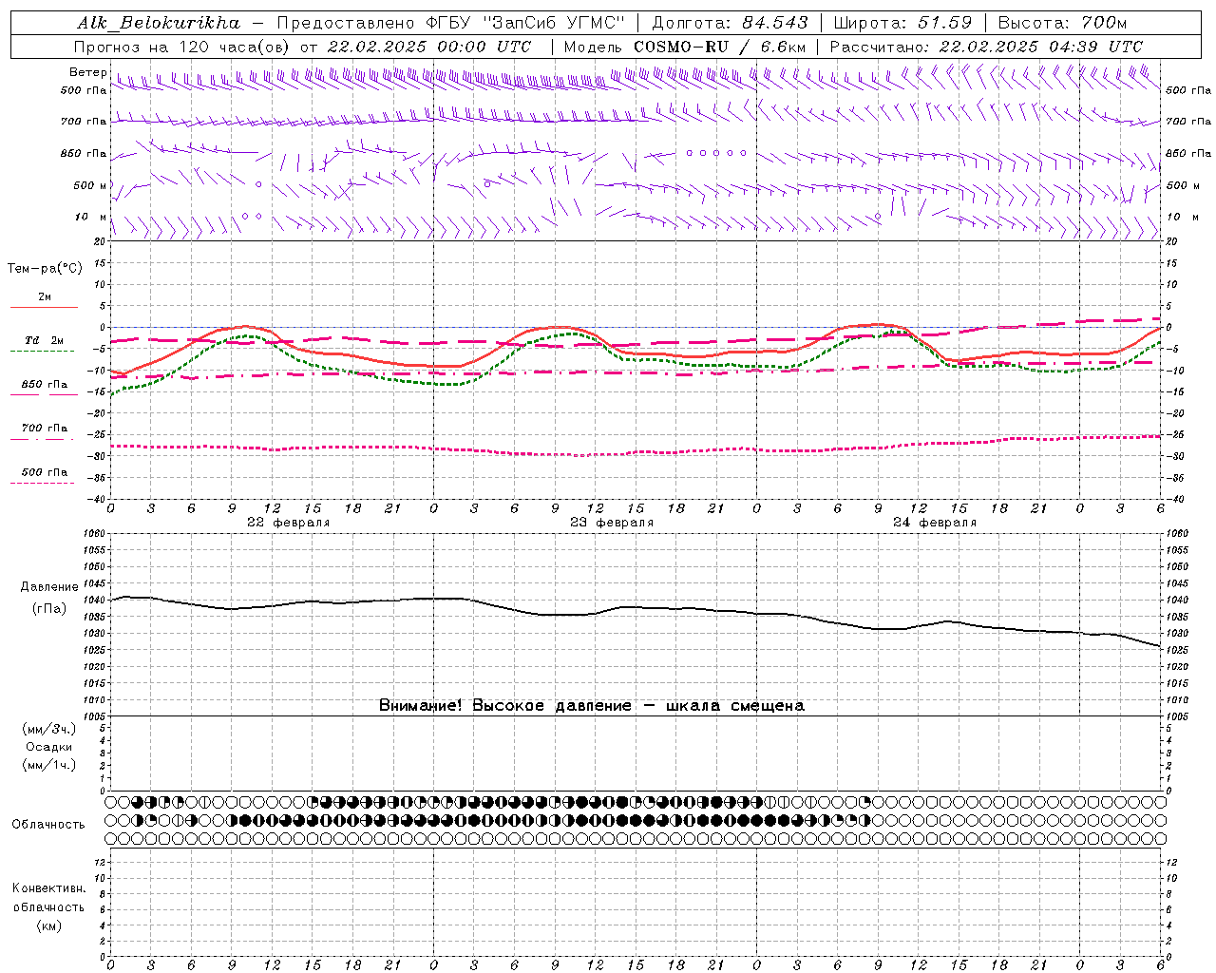Click the latitude value 51.59
This screenshot has height=973, width=1216.
[945, 23]
